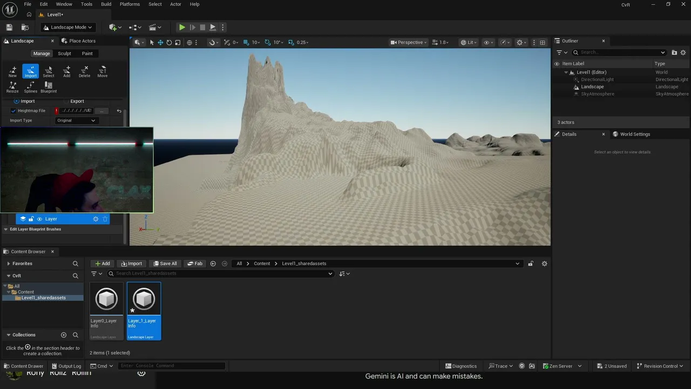Start Play in editor
Image resolution: width=691 pixels, height=389 pixels.
(182, 27)
